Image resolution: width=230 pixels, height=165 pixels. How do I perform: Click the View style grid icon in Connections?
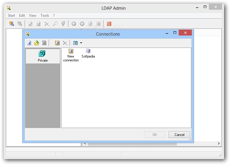tap(76, 43)
